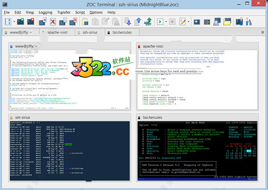
Task: Click the greyed stop script square icon
Action: pos(172,22)
